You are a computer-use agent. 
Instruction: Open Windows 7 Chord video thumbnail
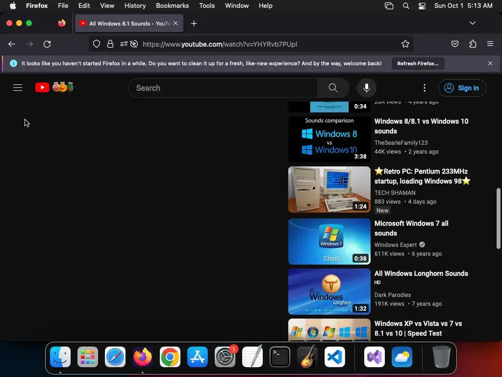(x=329, y=242)
